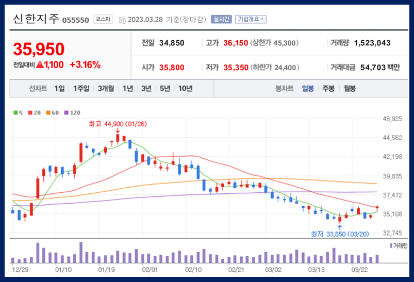
Task: Click the red up-triangle change icon
Action: (40, 64)
